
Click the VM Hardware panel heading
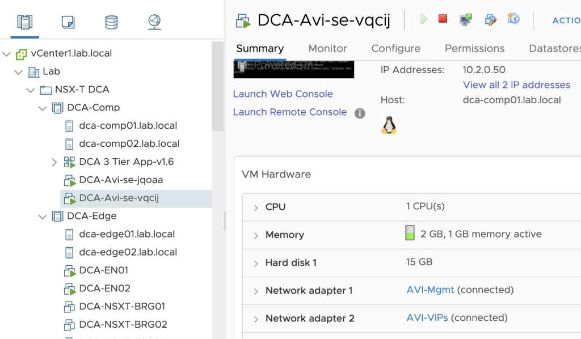click(x=276, y=174)
